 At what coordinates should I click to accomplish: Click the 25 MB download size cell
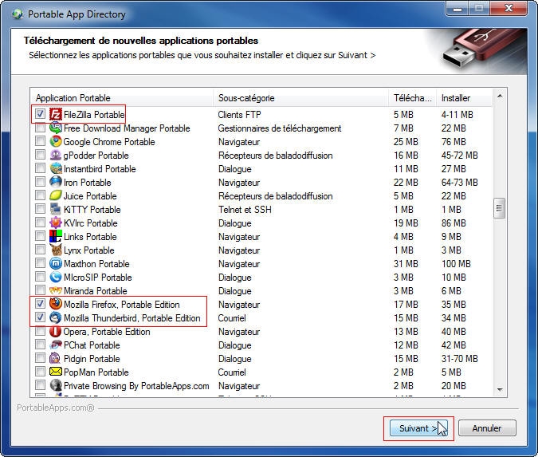406,142
